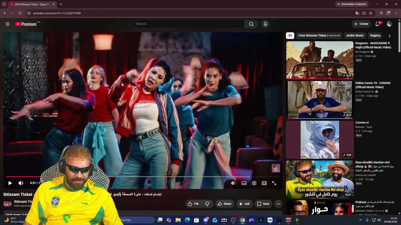The width and height of the screenshot is (401, 225).
Task: Open the Comme si video thumbnail
Action: (x=320, y=139)
